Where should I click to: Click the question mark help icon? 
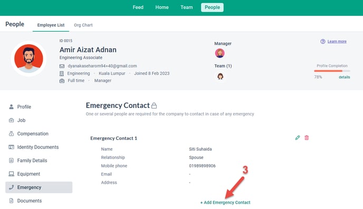pyautogui.click(x=323, y=42)
